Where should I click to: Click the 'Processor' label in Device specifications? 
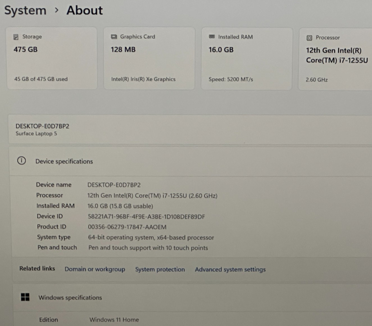pos(49,195)
